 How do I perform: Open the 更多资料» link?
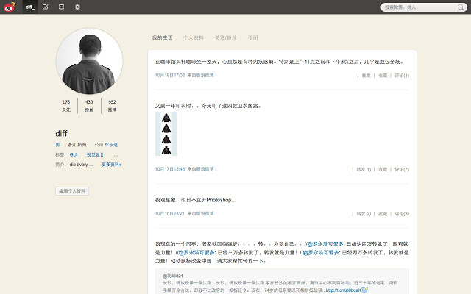[111, 165]
